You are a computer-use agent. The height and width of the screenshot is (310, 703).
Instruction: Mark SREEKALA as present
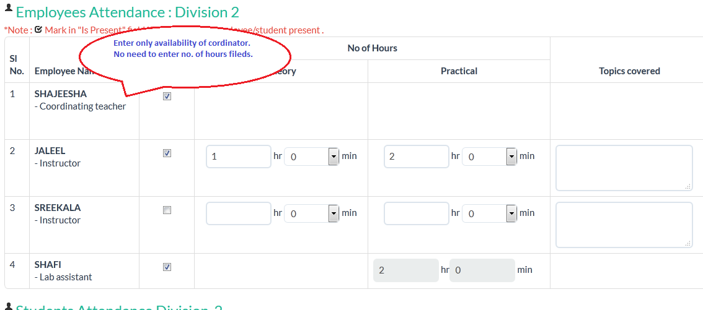(167, 210)
